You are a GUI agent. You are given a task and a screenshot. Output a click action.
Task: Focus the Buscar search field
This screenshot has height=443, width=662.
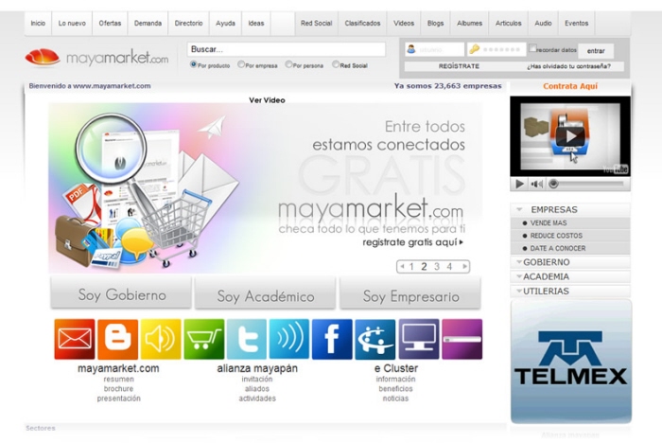coord(287,49)
